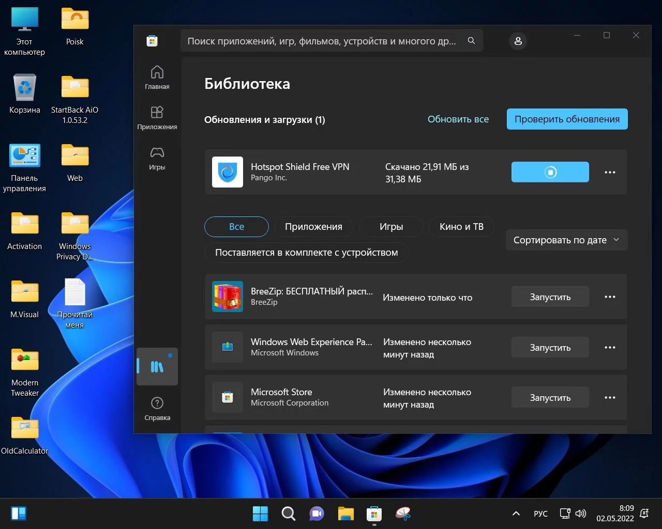Screen dimensions: 662x529
Task: Open the Library sidebar icon
Action: [x=157, y=367]
